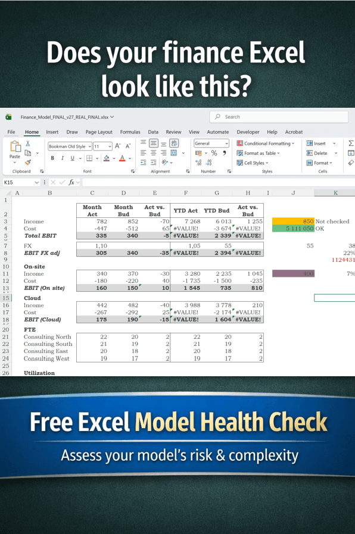The image size is (355, 534).
Task: Click into the formula bar
Action: (x=218, y=183)
